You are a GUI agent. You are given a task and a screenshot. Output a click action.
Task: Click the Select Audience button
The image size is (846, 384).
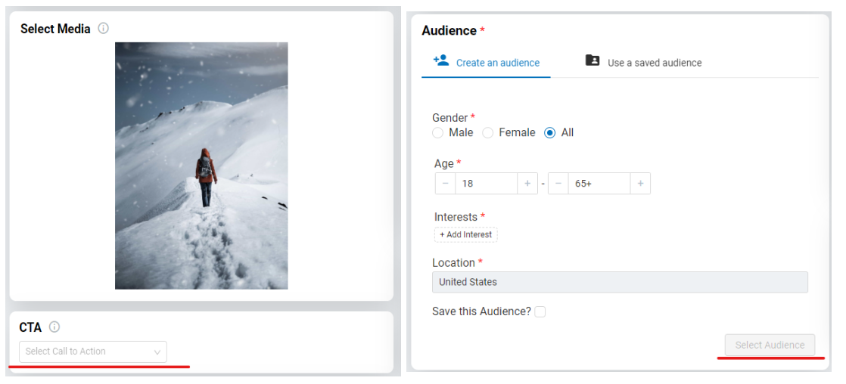770,345
